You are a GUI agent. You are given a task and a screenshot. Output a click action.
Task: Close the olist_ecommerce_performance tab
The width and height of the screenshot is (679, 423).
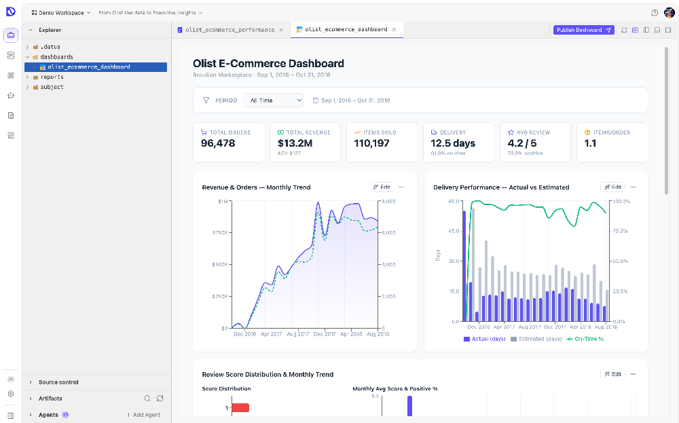pos(281,30)
